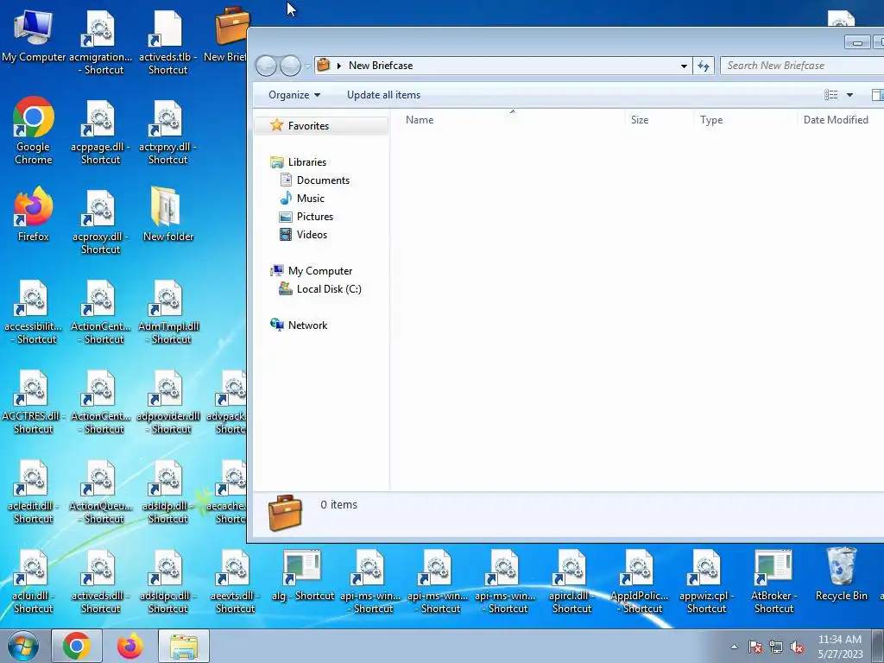Screen dimensions: 884x663
Task: Click Update all items button
Action: tap(383, 95)
